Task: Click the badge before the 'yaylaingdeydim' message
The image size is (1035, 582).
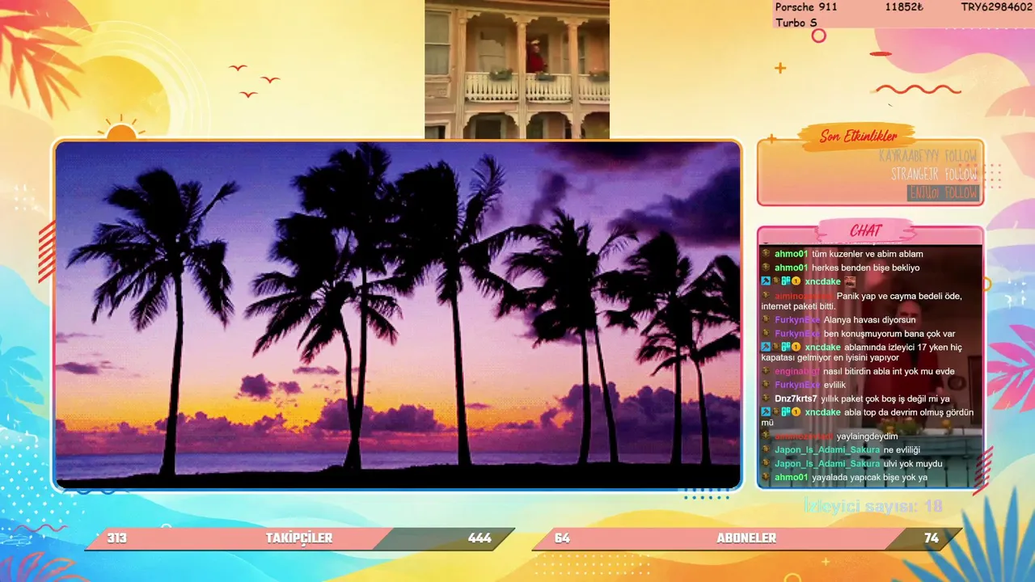Action: point(766,436)
